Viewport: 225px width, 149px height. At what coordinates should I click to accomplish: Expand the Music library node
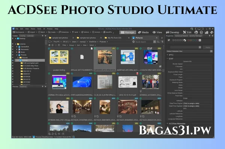click(17, 52)
